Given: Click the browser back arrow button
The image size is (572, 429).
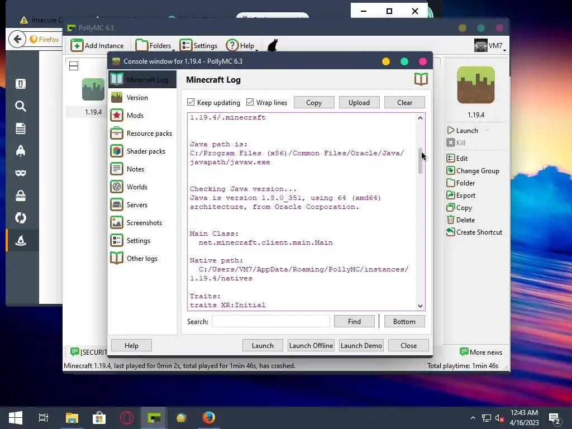Looking at the screenshot, I should coord(17,39).
